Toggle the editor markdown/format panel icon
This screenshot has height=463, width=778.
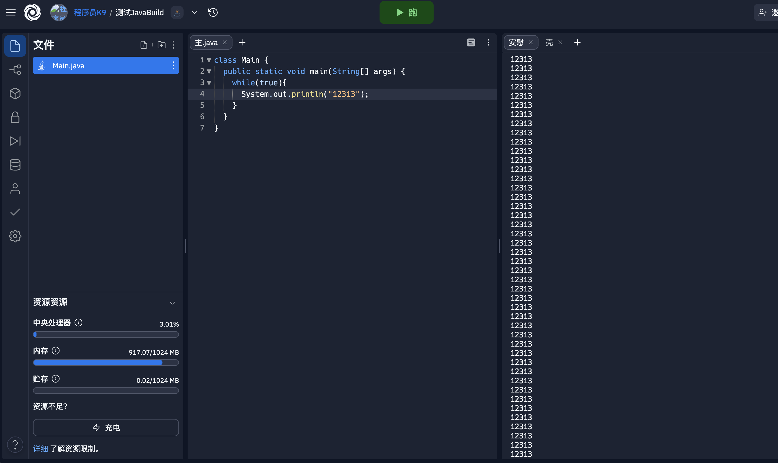click(x=471, y=42)
